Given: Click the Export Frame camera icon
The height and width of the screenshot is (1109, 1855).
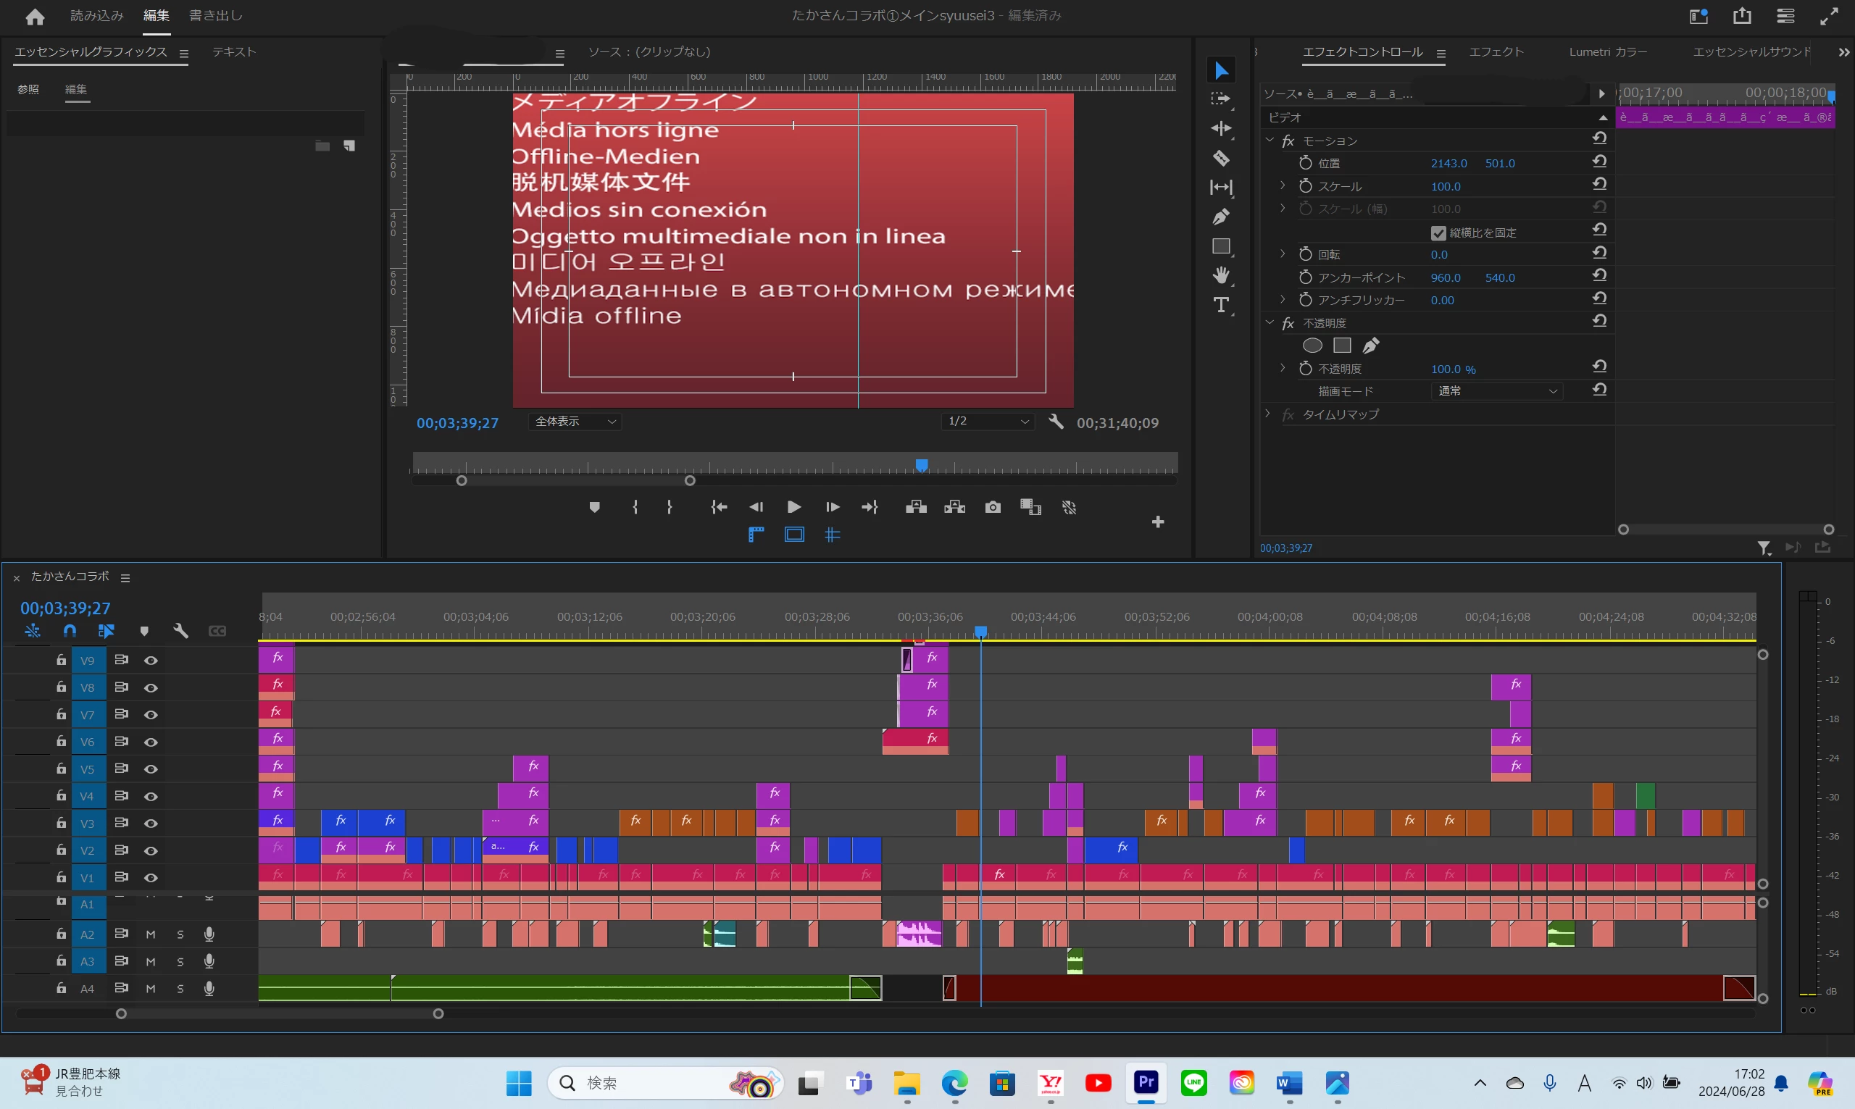Looking at the screenshot, I should [993, 508].
